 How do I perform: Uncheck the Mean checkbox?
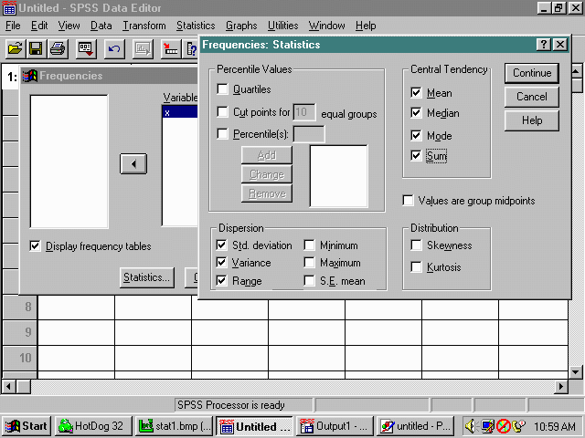416,92
